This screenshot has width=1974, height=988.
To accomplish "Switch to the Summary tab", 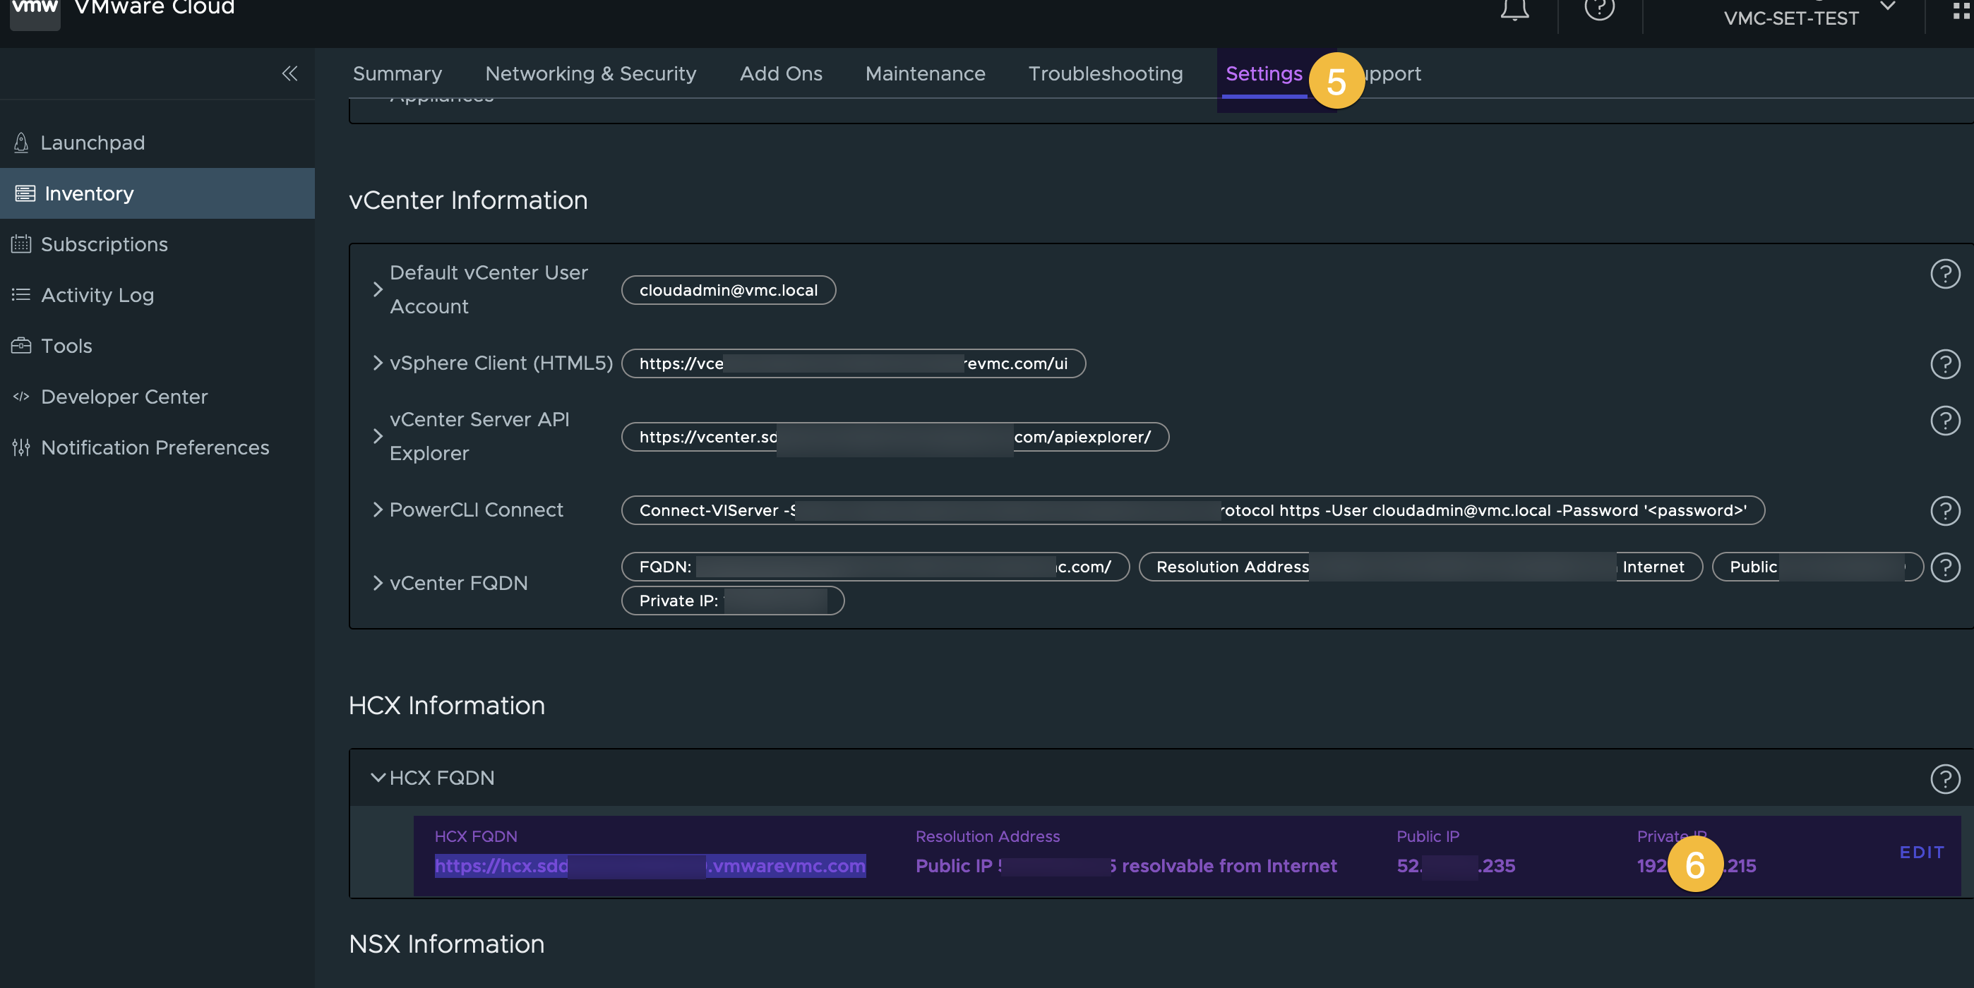I will (397, 73).
